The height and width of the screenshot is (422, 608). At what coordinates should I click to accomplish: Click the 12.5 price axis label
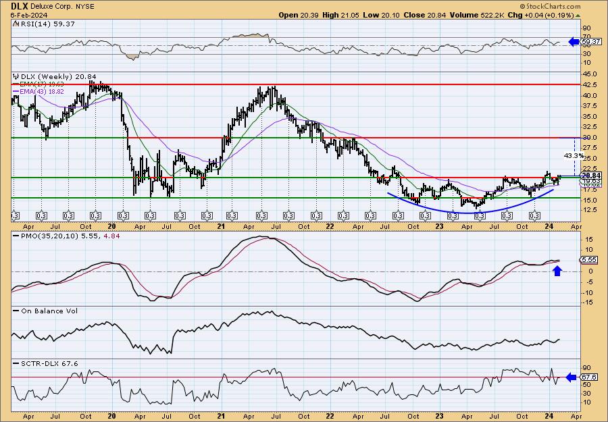pyautogui.click(x=590, y=209)
